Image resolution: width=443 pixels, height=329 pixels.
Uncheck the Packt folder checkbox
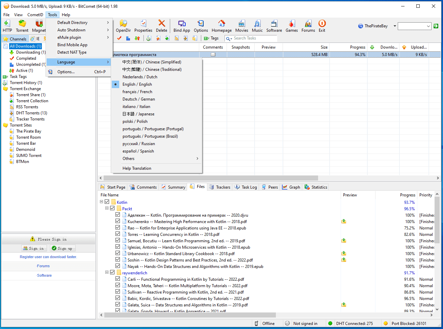point(112,209)
